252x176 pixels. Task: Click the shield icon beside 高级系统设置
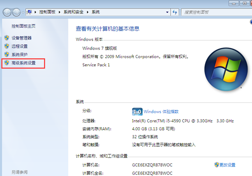pyautogui.click(x=7, y=63)
